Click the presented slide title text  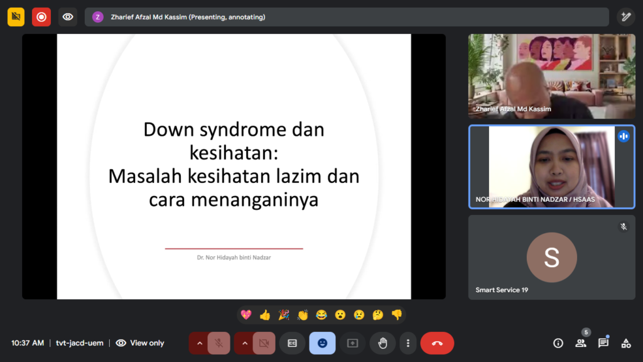234,164
